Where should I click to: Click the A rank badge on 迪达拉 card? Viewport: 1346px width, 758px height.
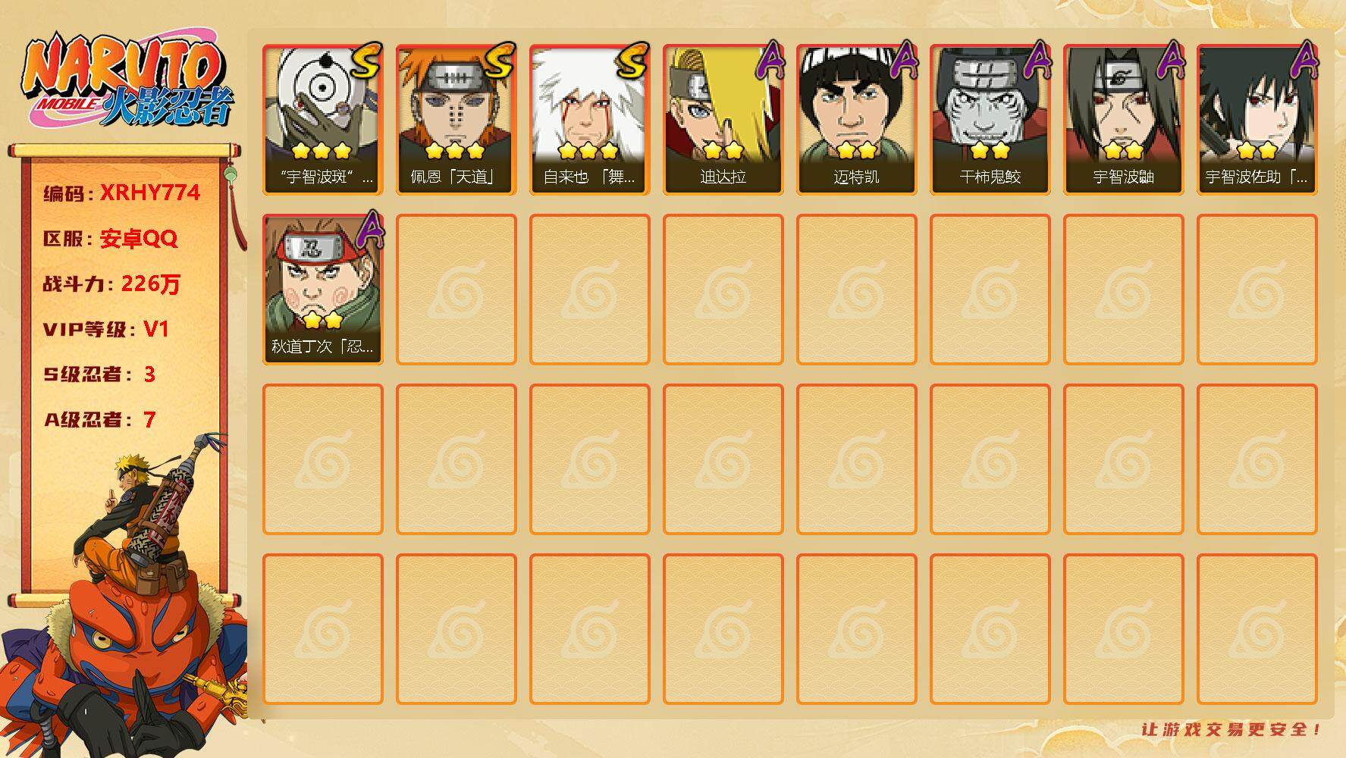pos(770,61)
